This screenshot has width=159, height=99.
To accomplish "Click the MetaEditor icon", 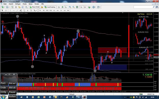I will (x=42, y=7).
